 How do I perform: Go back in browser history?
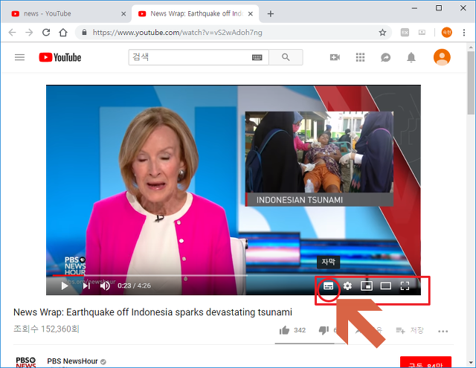point(12,33)
